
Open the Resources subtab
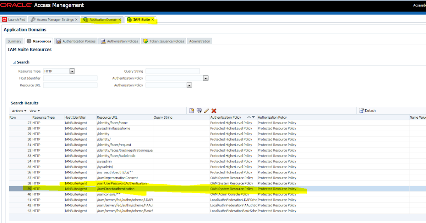(x=39, y=41)
